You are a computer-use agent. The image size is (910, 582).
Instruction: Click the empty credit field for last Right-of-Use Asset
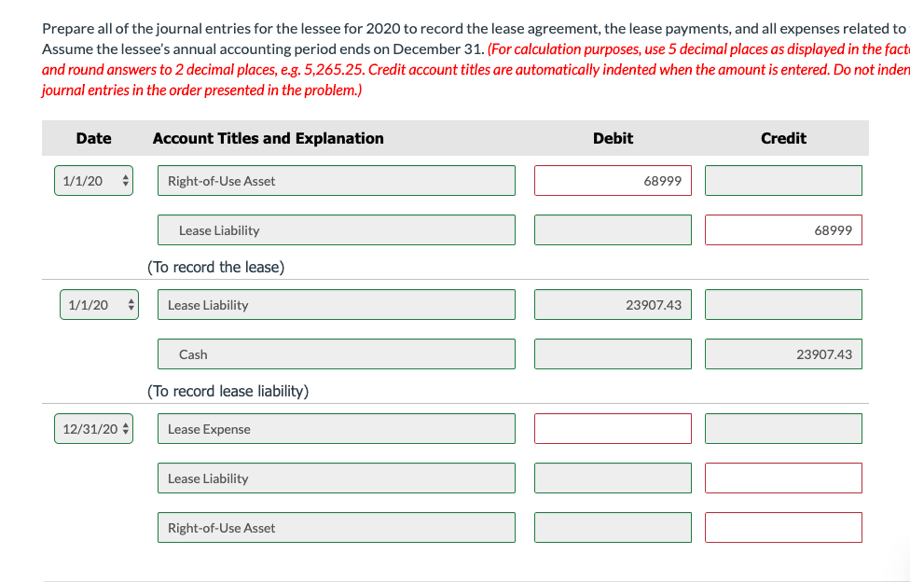coord(783,527)
